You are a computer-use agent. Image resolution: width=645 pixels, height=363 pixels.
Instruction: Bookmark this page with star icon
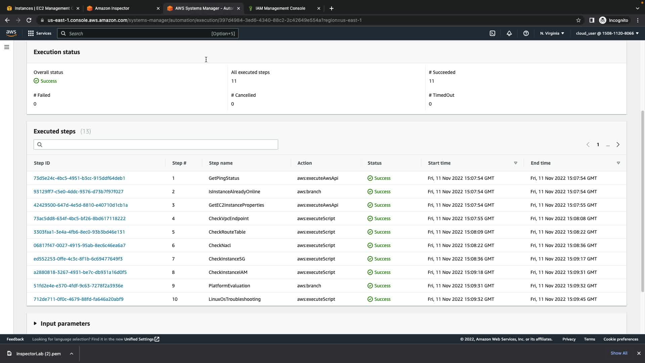(x=578, y=20)
